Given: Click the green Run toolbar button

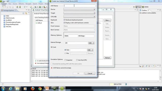Looking at the screenshot, I should (40, 7).
